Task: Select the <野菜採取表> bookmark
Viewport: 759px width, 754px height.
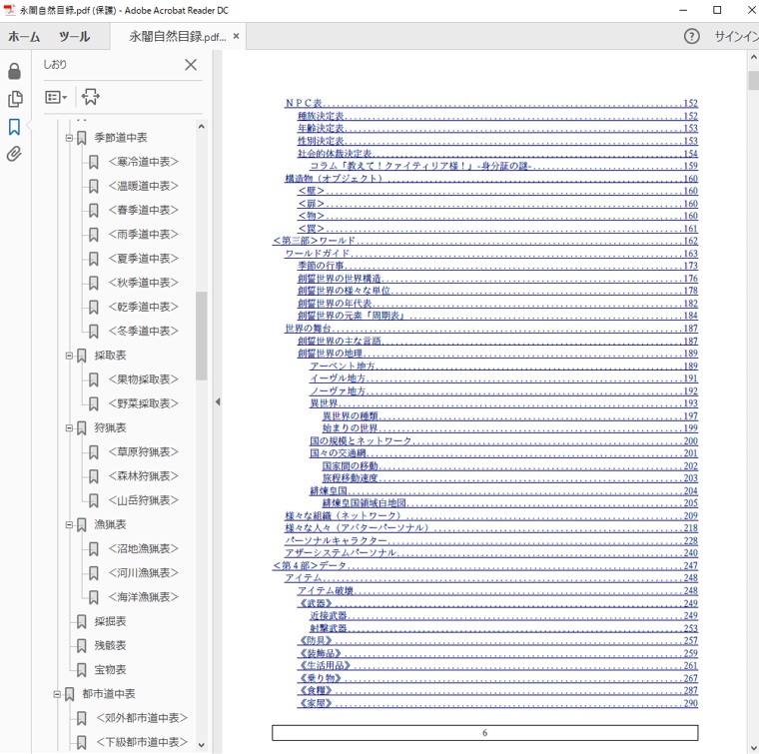Action: pyautogui.click(x=143, y=403)
